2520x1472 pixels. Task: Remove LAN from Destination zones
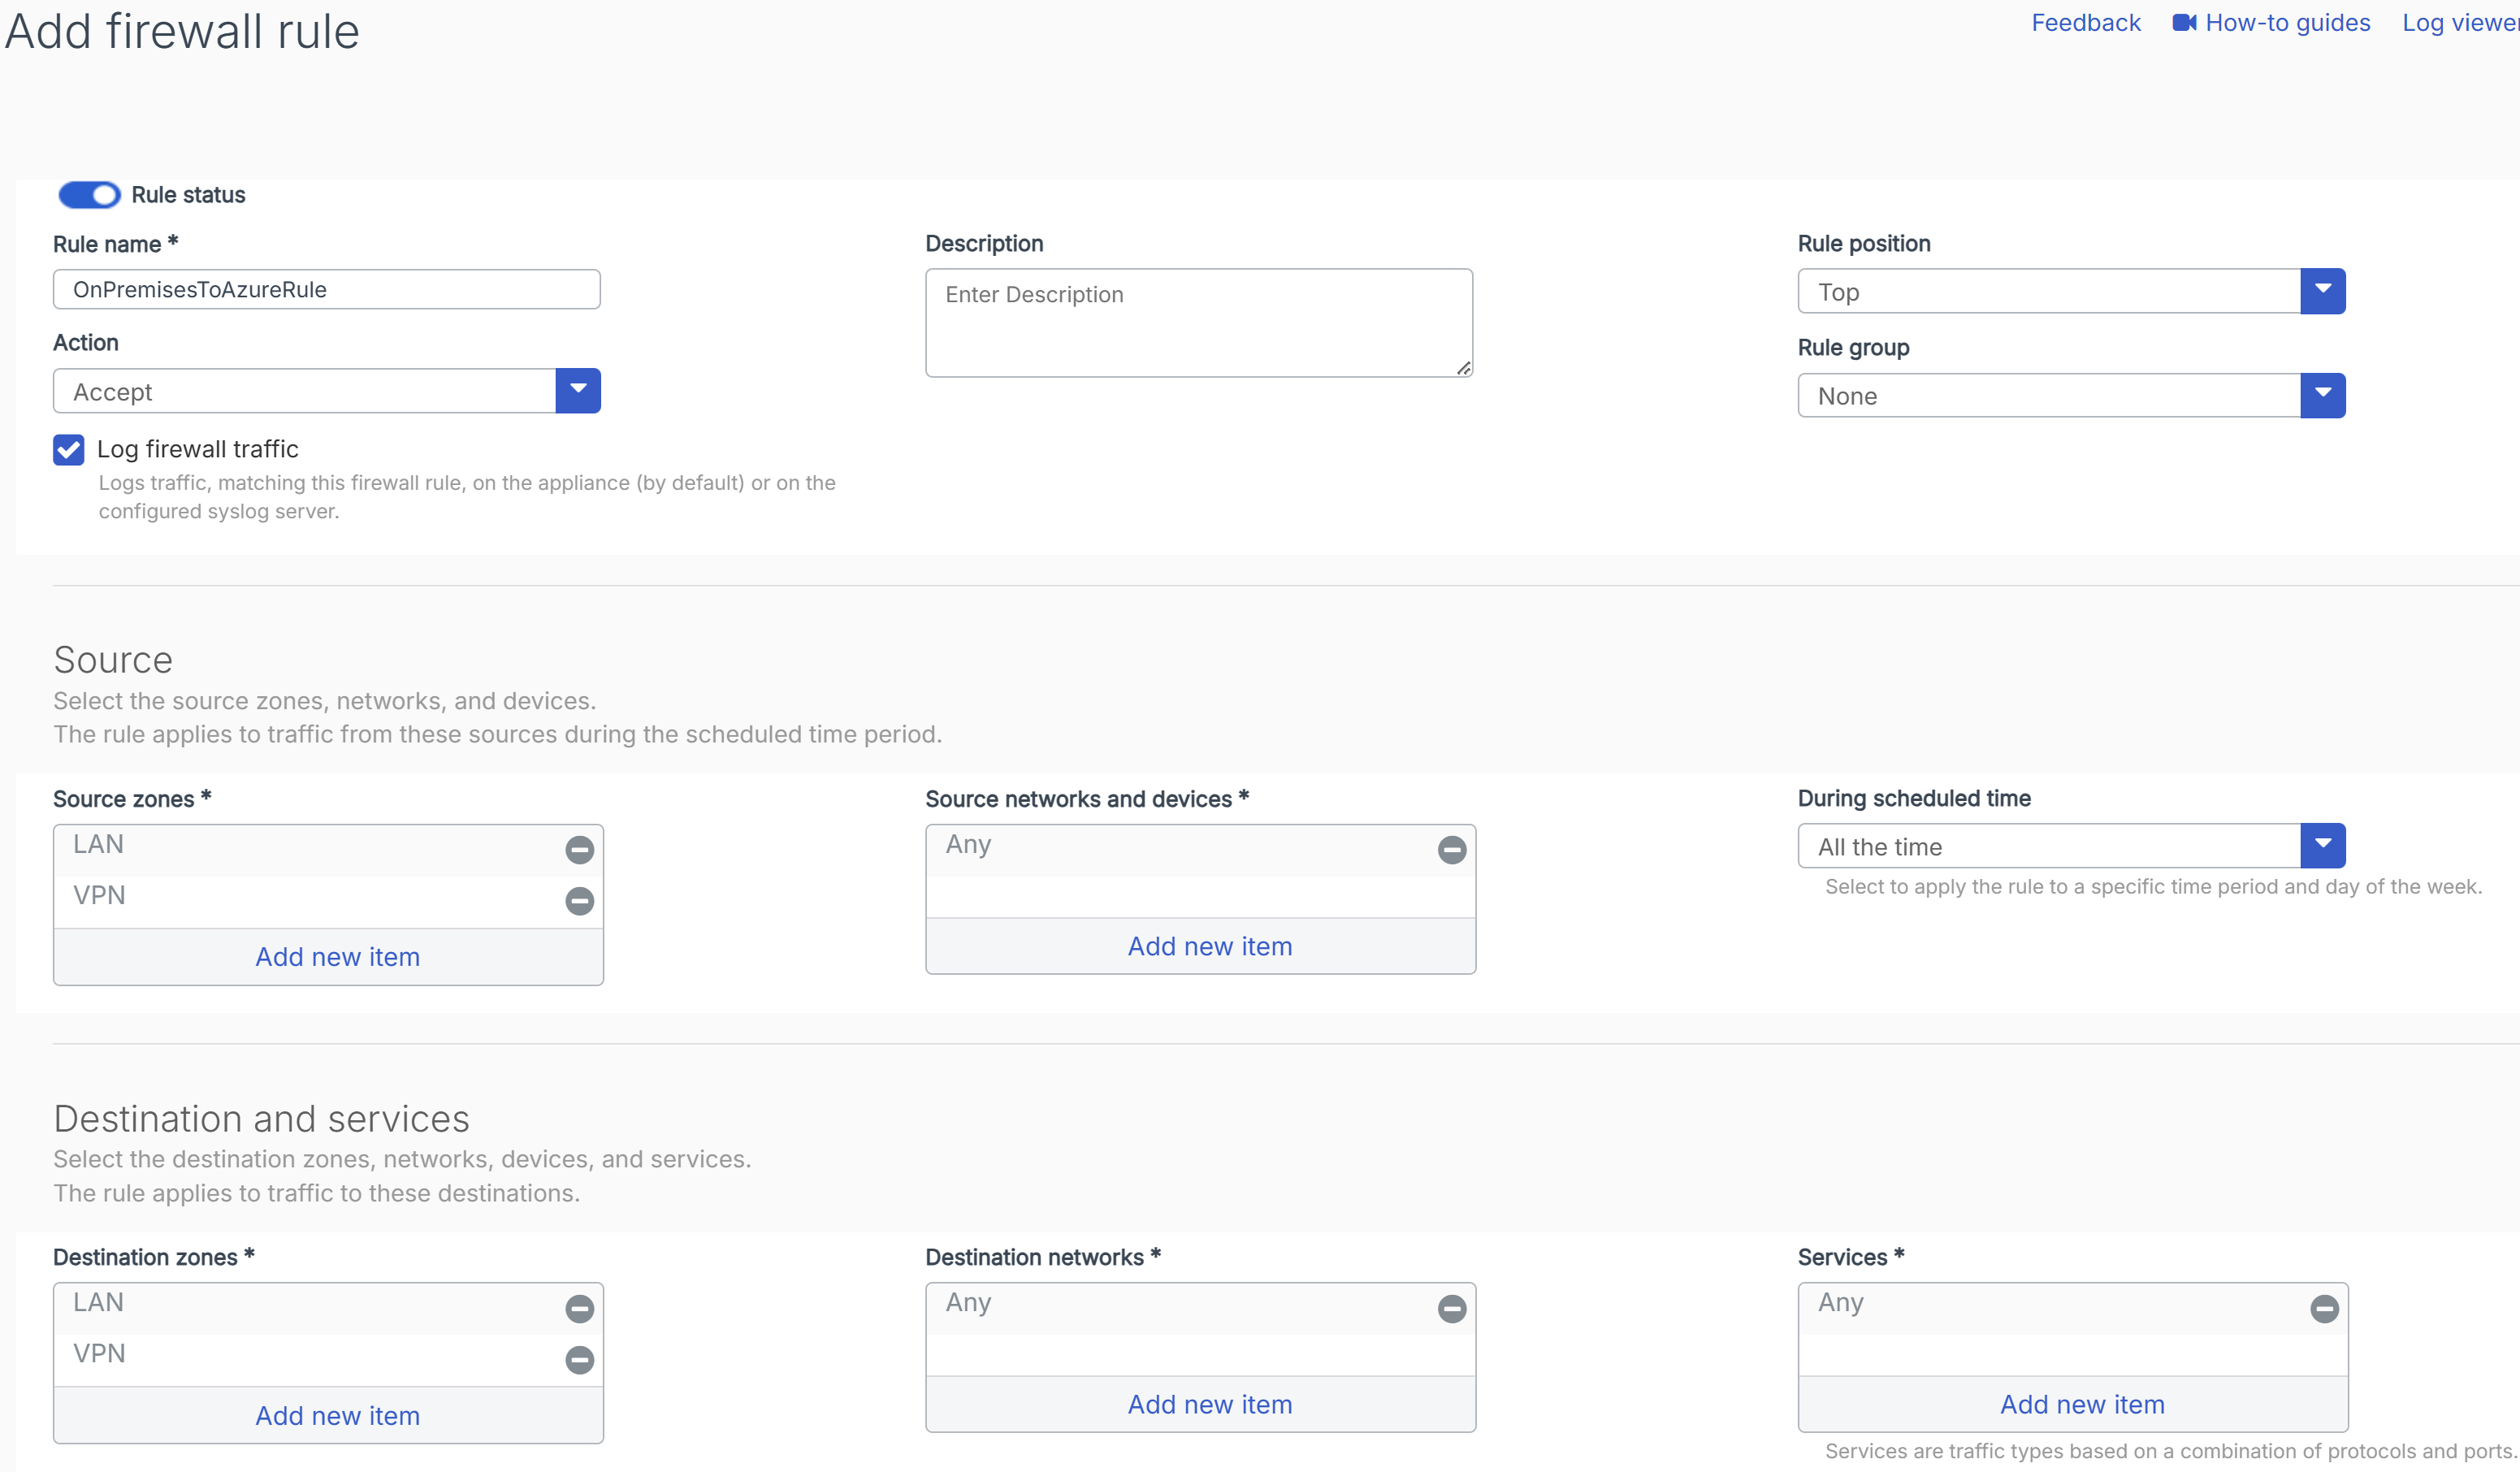(x=579, y=1308)
